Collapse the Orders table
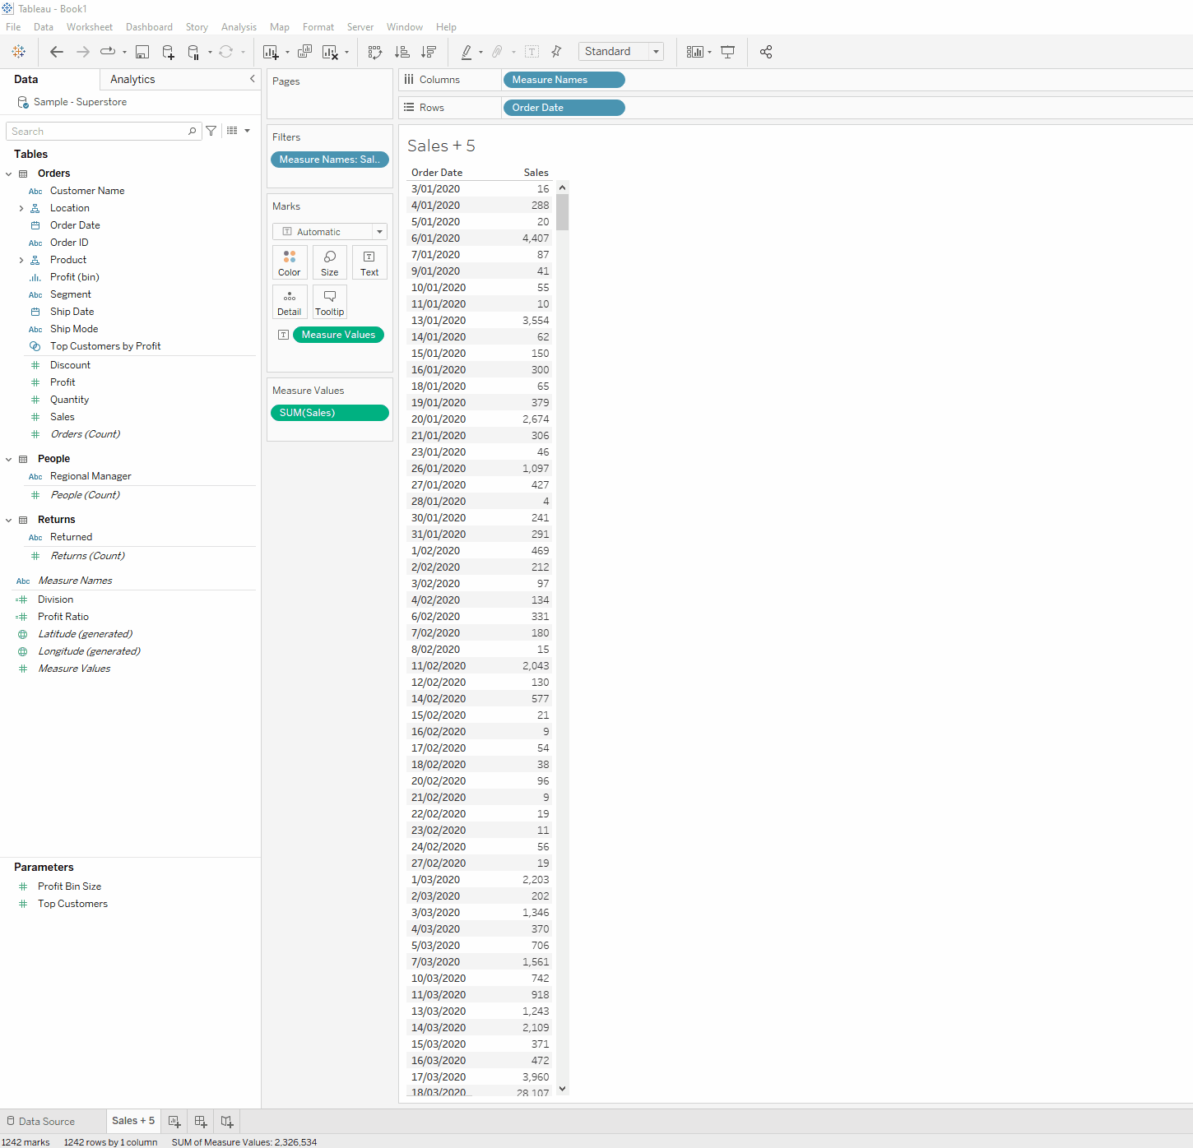Image resolution: width=1193 pixels, height=1148 pixels. point(9,174)
